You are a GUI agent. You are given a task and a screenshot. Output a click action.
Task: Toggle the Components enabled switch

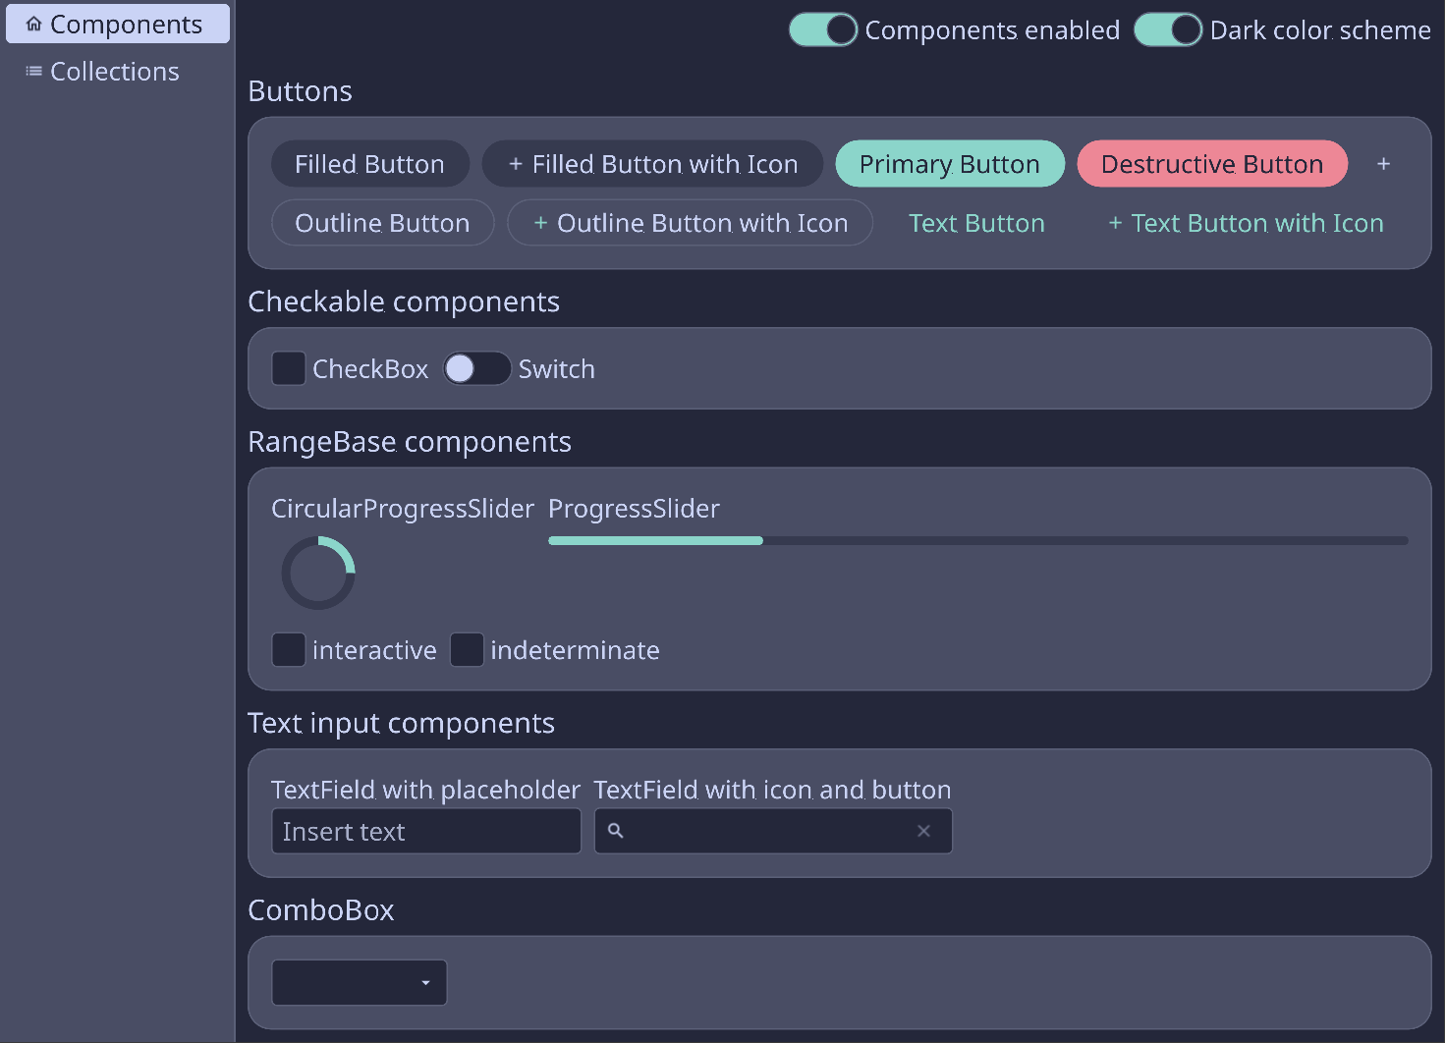tap(823, 30)
